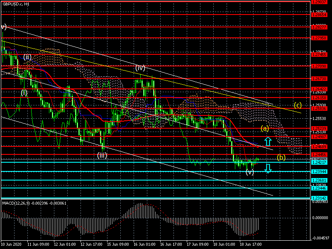The height and width of the screenshot is (249, 332).
Task: Click the 12 Jun 17:00 time label
Action: (x=91, y=244)
